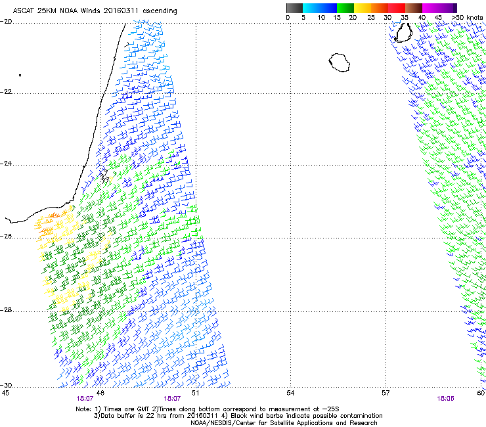The height and width of the screenshot is (427, 486).
Task: Click the '60' longitude axis label
Action: click(x=481, y=393)
